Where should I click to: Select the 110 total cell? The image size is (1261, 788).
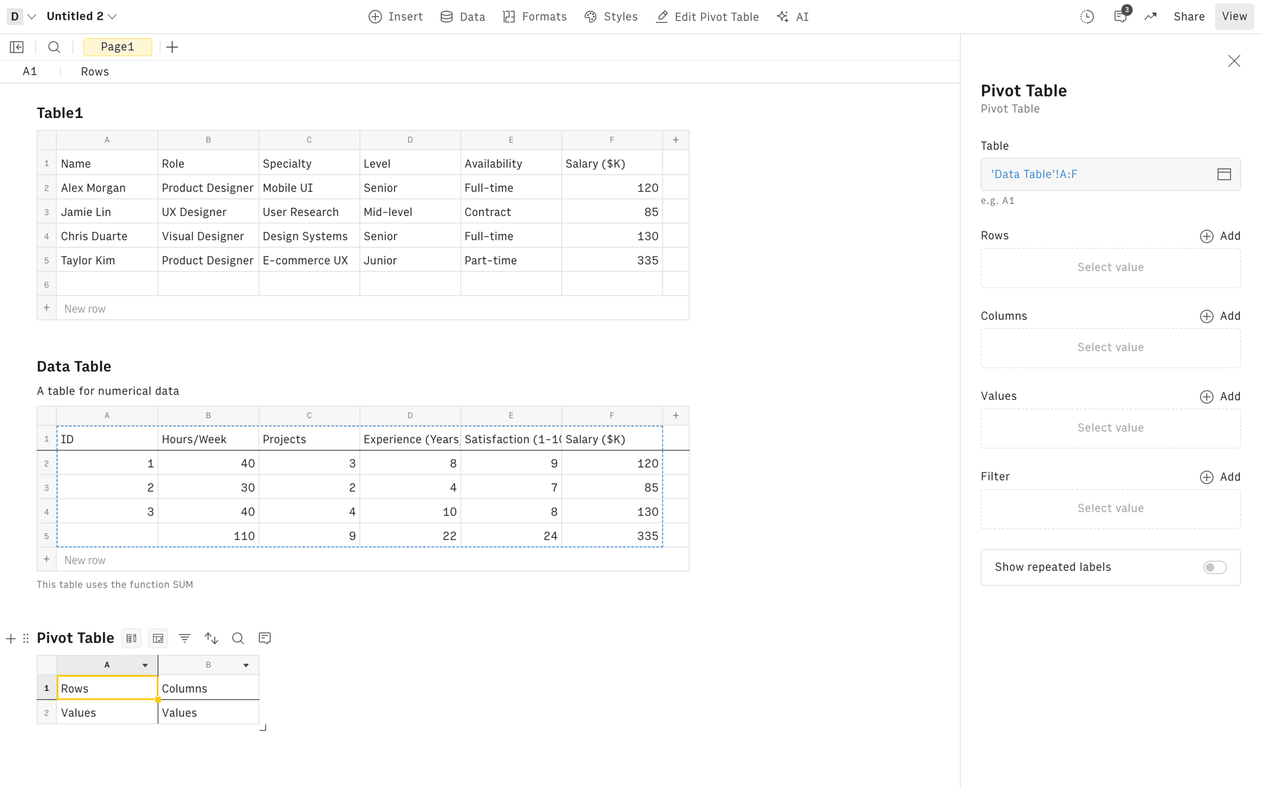[x=208, y=536]
